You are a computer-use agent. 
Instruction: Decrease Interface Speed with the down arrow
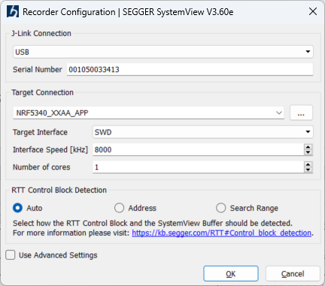click(308, 152)
